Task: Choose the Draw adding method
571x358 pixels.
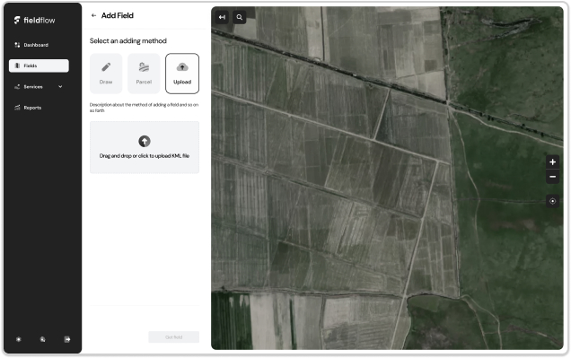Action: pos(106,74)
